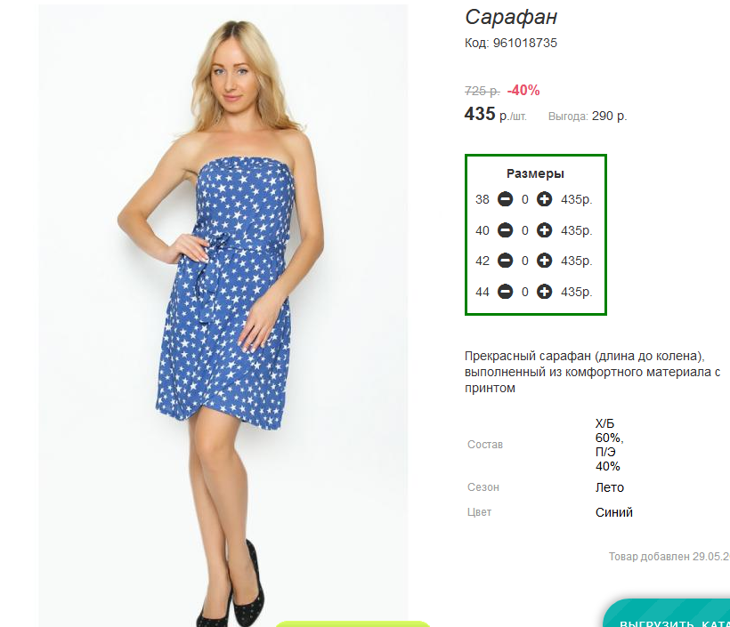
Task: Click the quantity value for size 42
Action: 524,261
